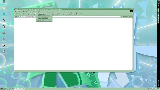Click the Forward arrow toolbar button
Viewport: 160px width, 90px height.
tap(24, 14)
